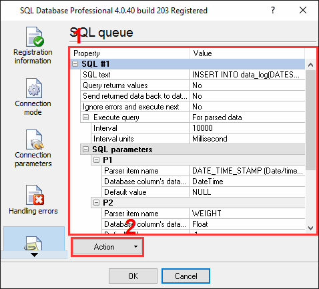The width and height of the screenshot is (319, 289).
Task: Open the Registration information label
Action: click(33, 57)
